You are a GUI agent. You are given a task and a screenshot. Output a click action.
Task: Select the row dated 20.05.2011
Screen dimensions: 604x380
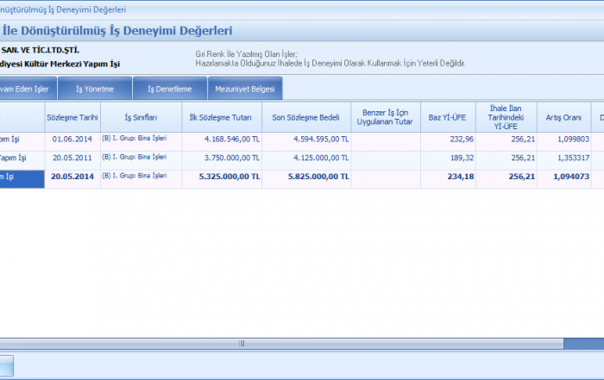tap(72, 158)
